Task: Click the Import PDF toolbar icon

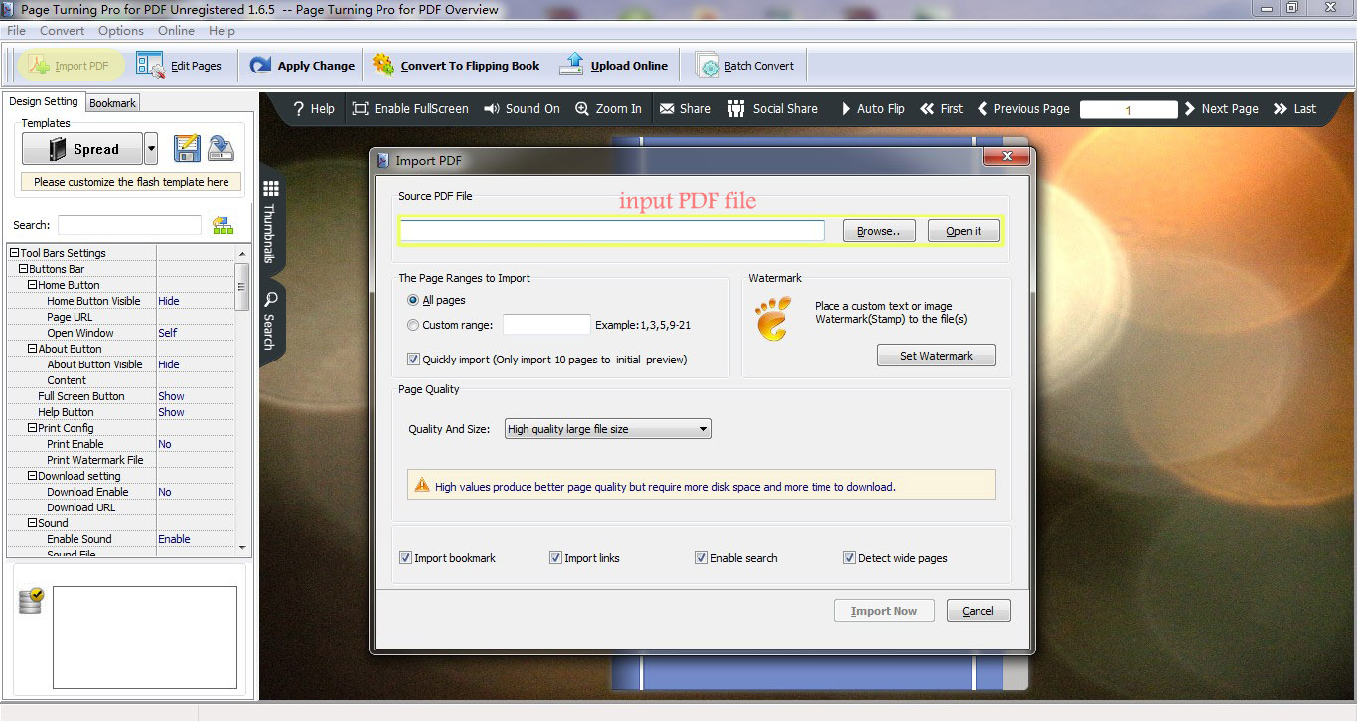Action: 39,66
